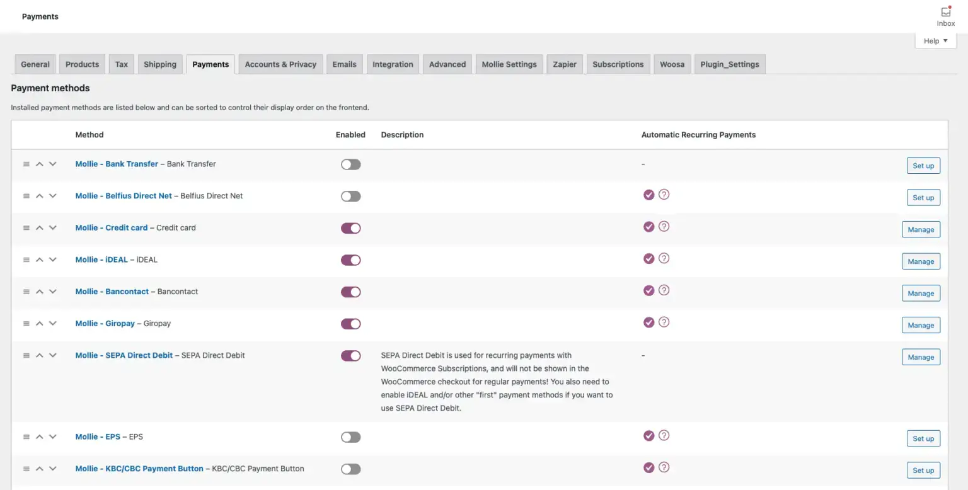Image resolution: width=968 pixels, height=490 pixels.
Task: Move Mollie - Bancontact up
Action: [x=40, y=292]
